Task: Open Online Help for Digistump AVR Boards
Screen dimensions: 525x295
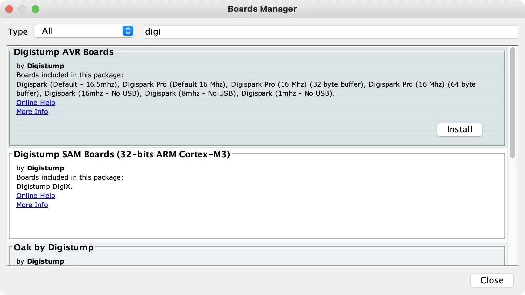Action: 36,103
